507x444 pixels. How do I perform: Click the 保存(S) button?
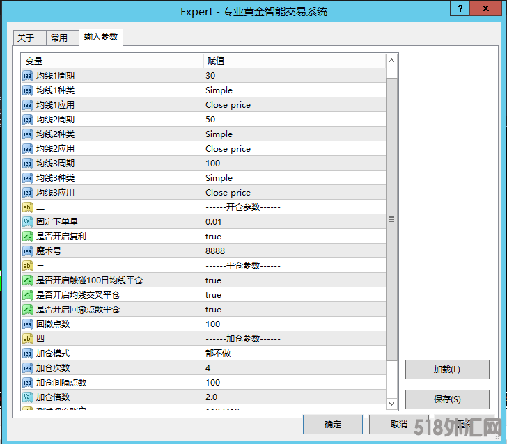point(447,399)
